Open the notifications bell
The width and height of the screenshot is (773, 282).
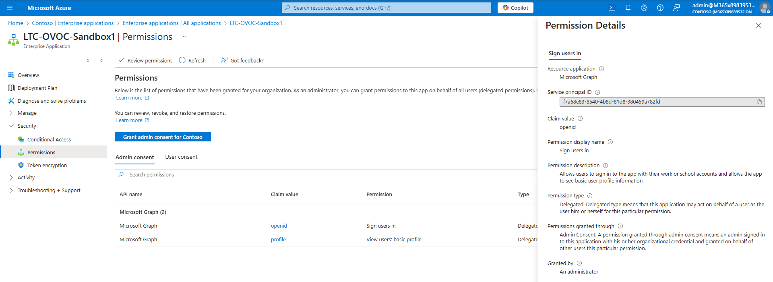628,8
